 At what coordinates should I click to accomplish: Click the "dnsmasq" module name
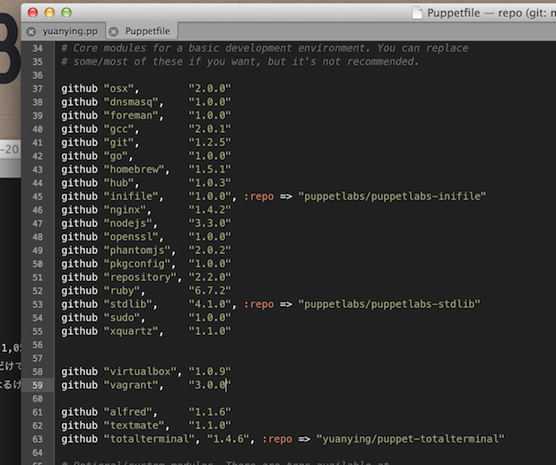[131, 102]
